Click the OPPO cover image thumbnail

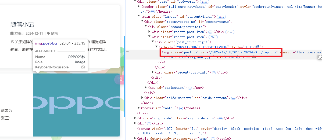point(76,105)
